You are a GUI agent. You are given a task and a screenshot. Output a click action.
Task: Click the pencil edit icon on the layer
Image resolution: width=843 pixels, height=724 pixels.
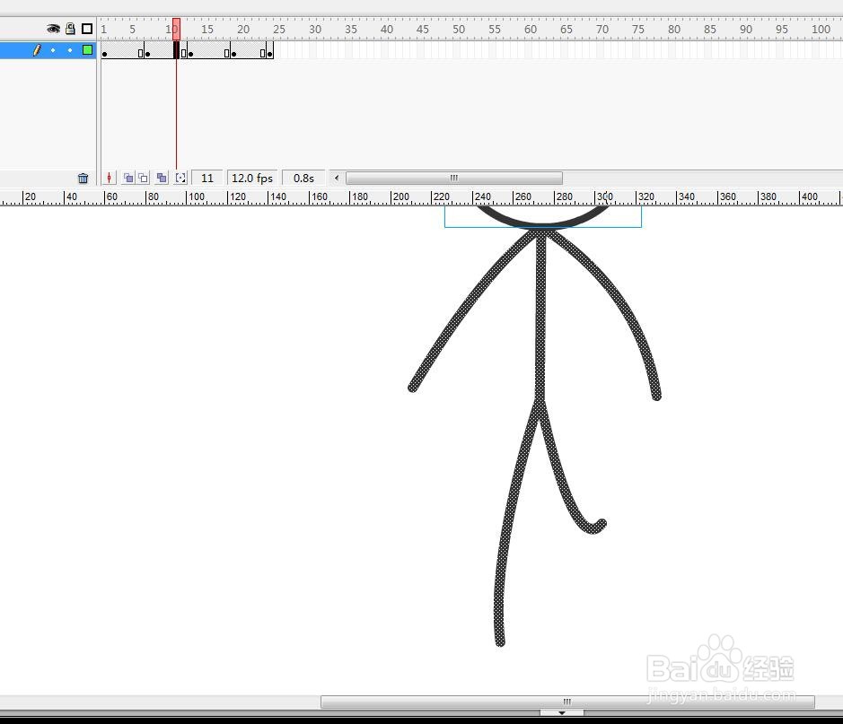point(36,50)
